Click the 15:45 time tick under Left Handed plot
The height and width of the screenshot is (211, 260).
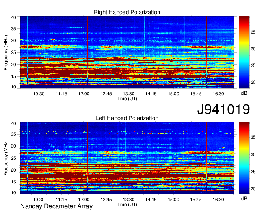tap(196, 200)
